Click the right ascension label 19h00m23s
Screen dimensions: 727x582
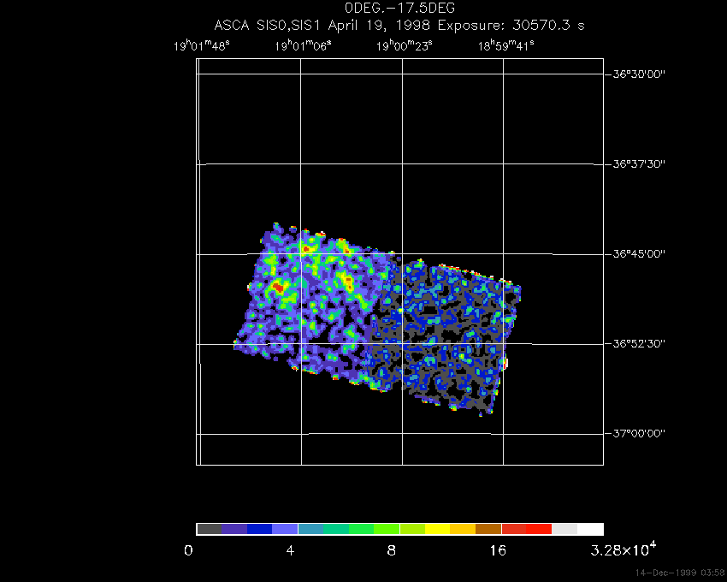(404, 46)
